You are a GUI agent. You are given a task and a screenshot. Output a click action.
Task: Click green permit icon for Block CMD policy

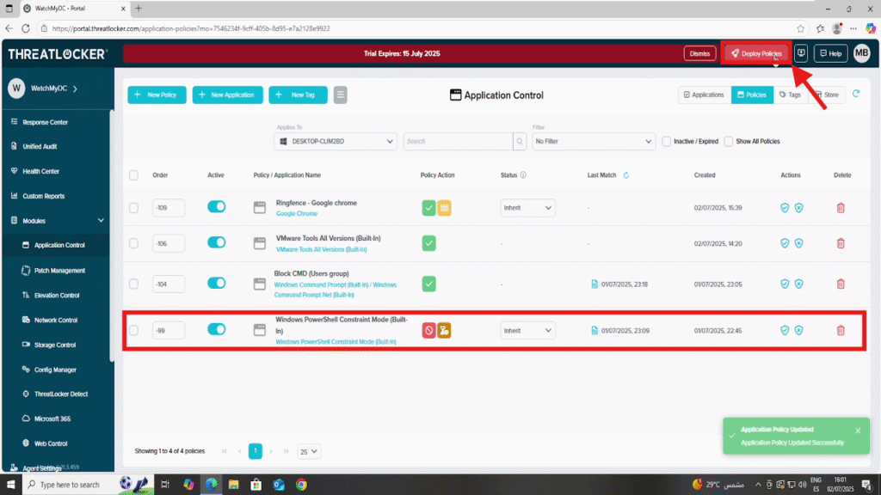click(428, 284)
